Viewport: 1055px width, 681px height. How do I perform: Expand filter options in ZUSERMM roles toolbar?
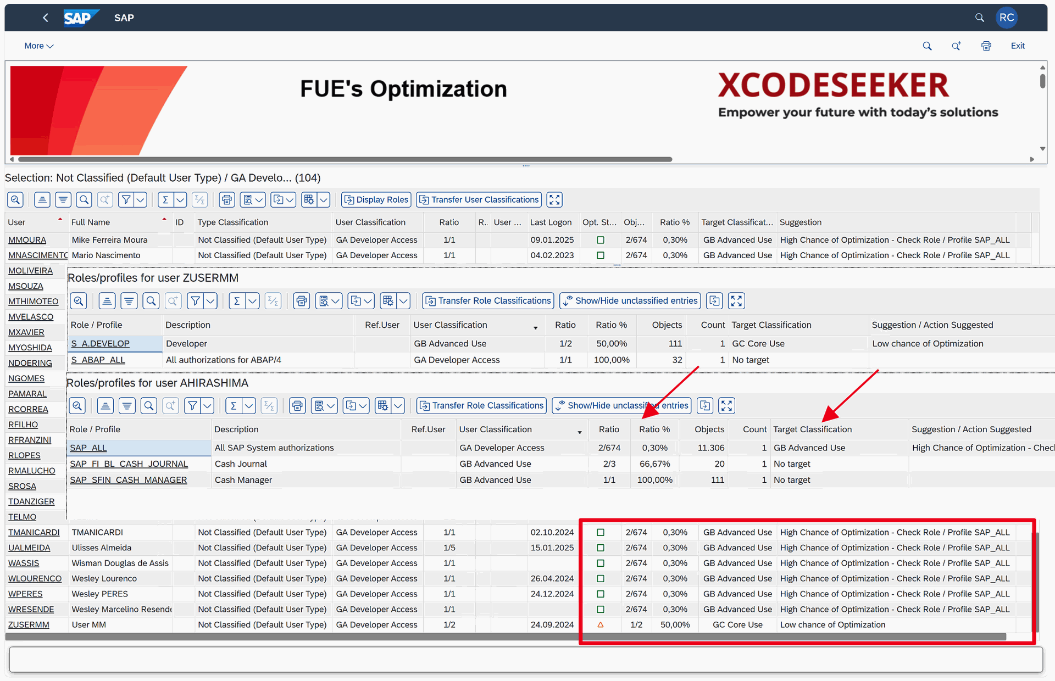[x=210, y=301]
